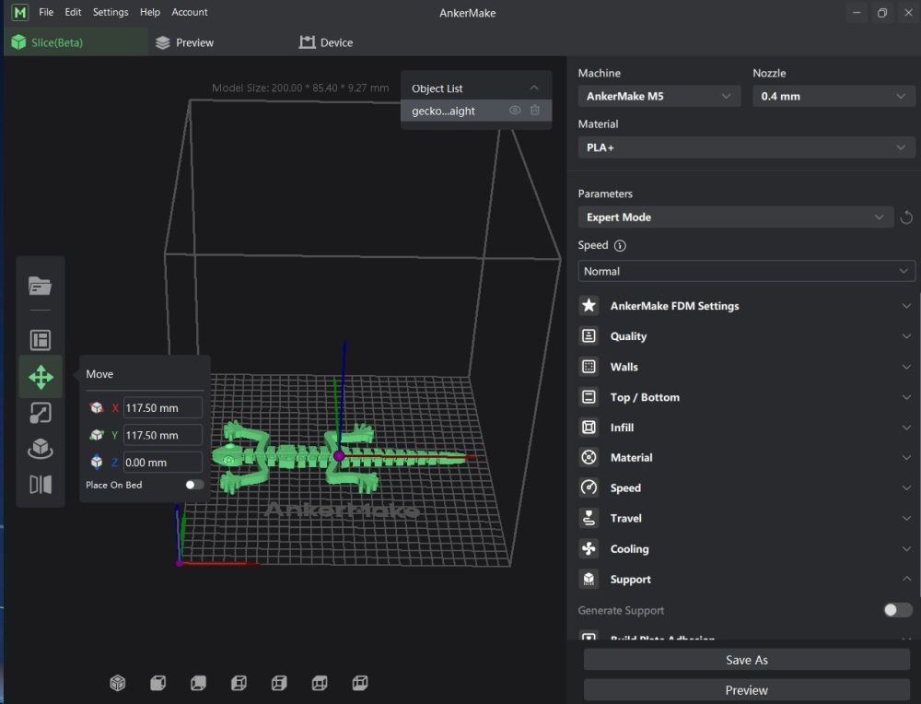Click the Model Size dimensions text
The image size is (921, 704).
coord(300,88)
